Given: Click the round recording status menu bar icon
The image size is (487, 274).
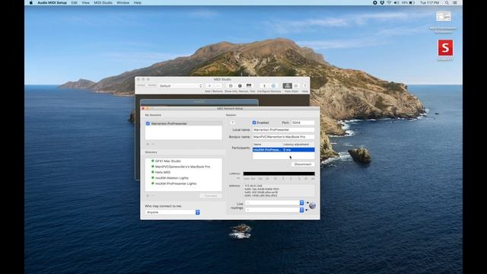Looking at the screenshot, I should click(x=375, y=3).
